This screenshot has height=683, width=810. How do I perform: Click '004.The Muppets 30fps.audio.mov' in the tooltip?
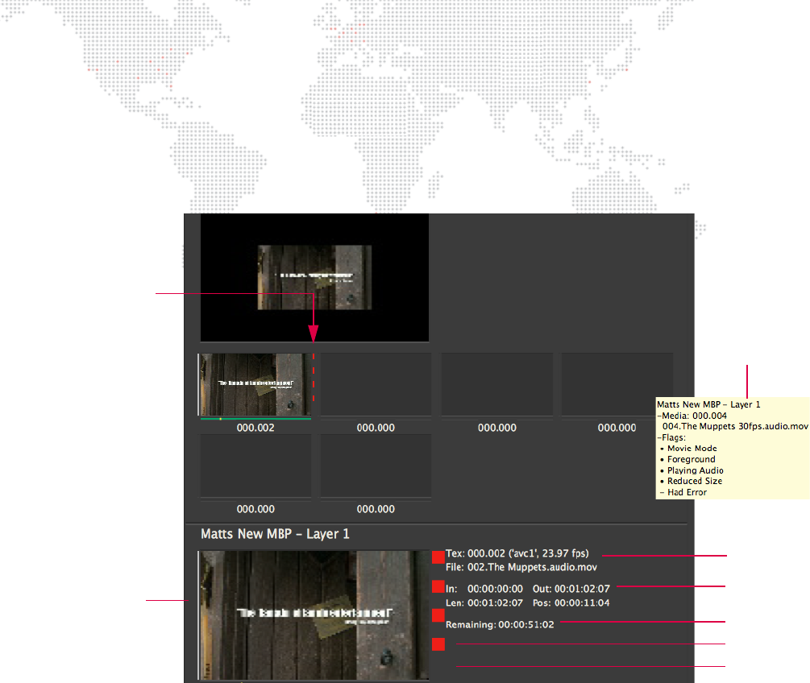click(735, 426)
